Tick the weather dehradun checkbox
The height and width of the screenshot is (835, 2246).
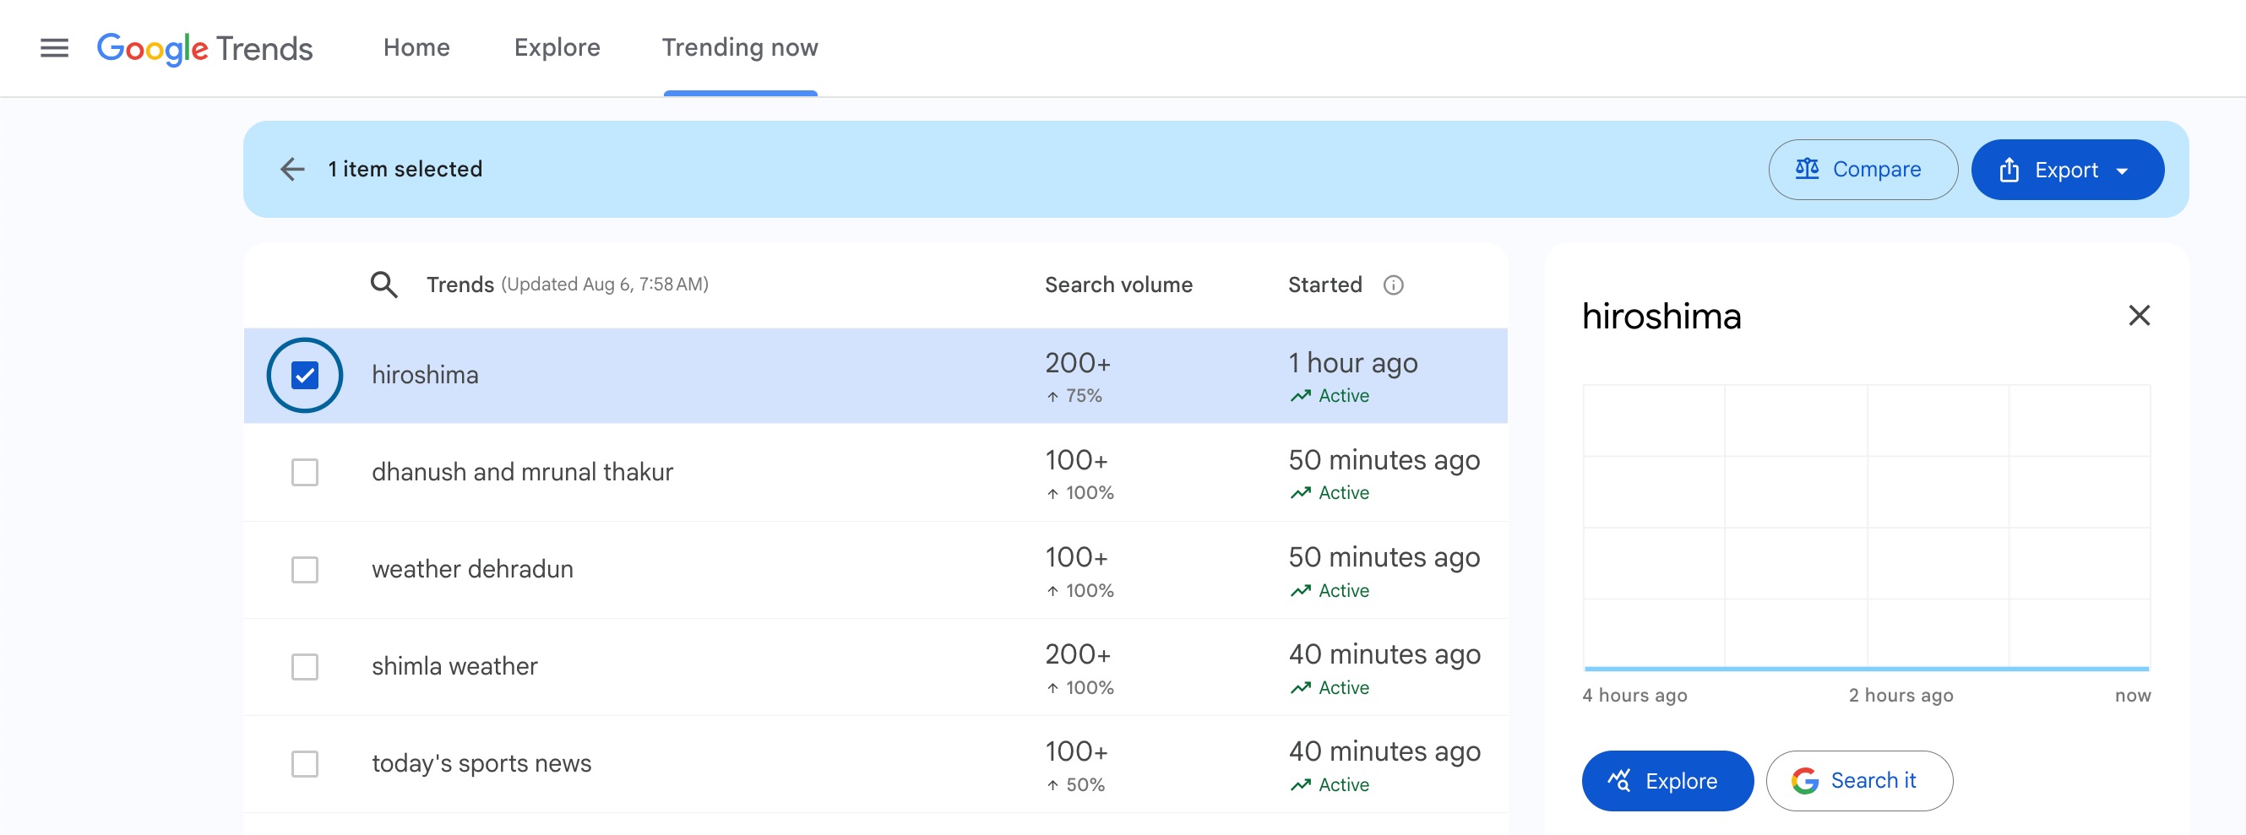click(304, 570)
